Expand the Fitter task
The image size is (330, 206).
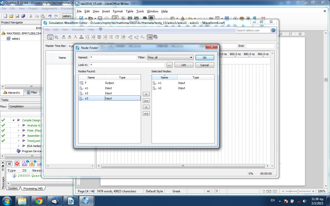point(19,130)
